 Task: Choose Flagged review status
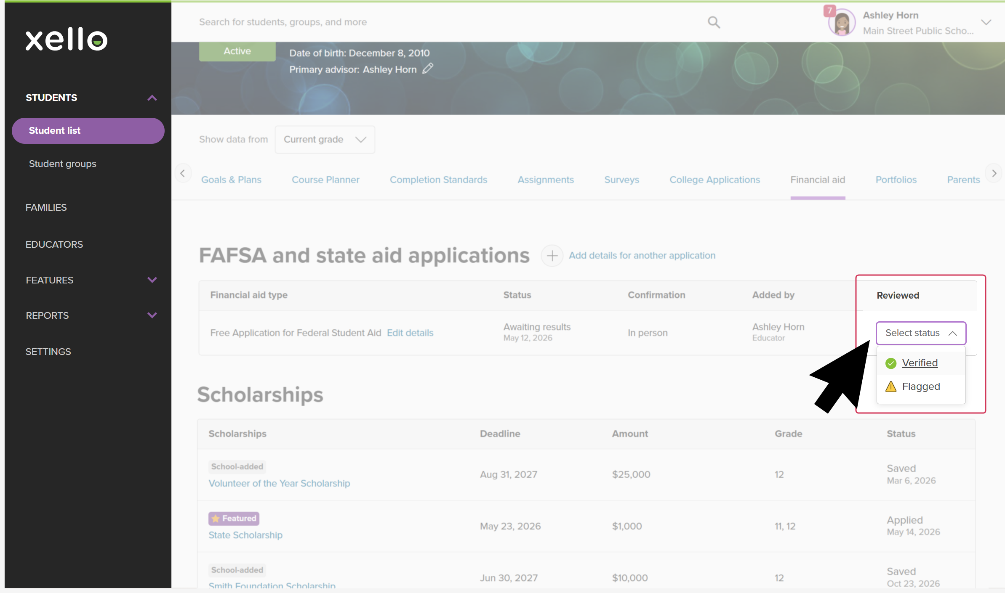[x=921, y=387]
